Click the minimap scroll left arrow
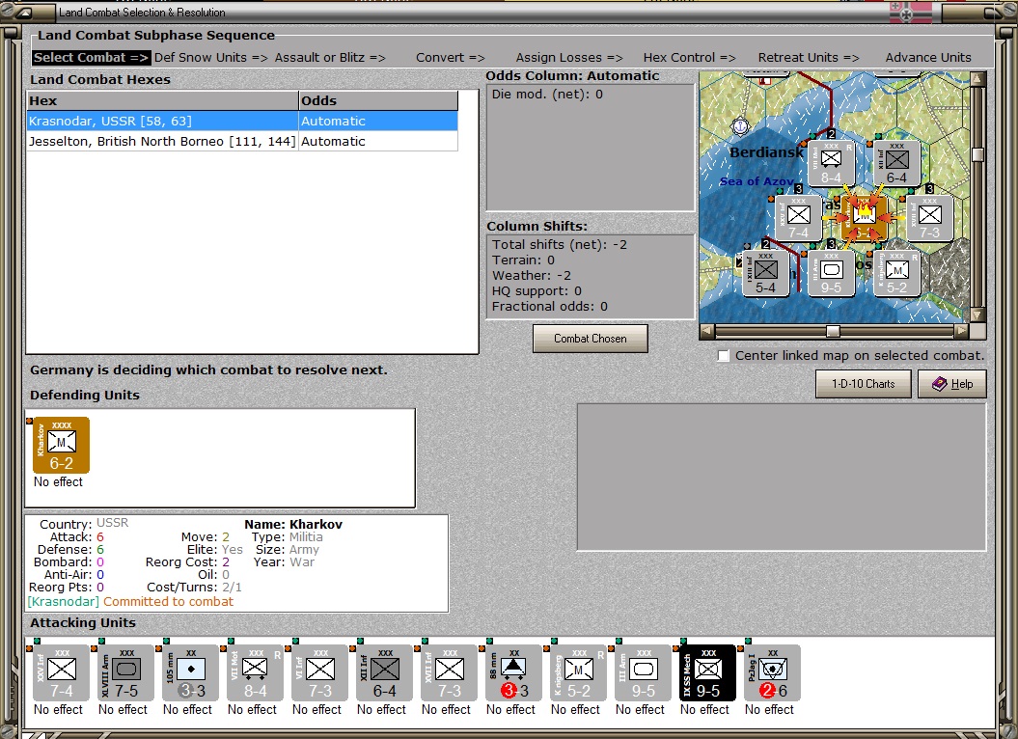The width and height of the screenshot is (1018, 739). click(707, 331)
